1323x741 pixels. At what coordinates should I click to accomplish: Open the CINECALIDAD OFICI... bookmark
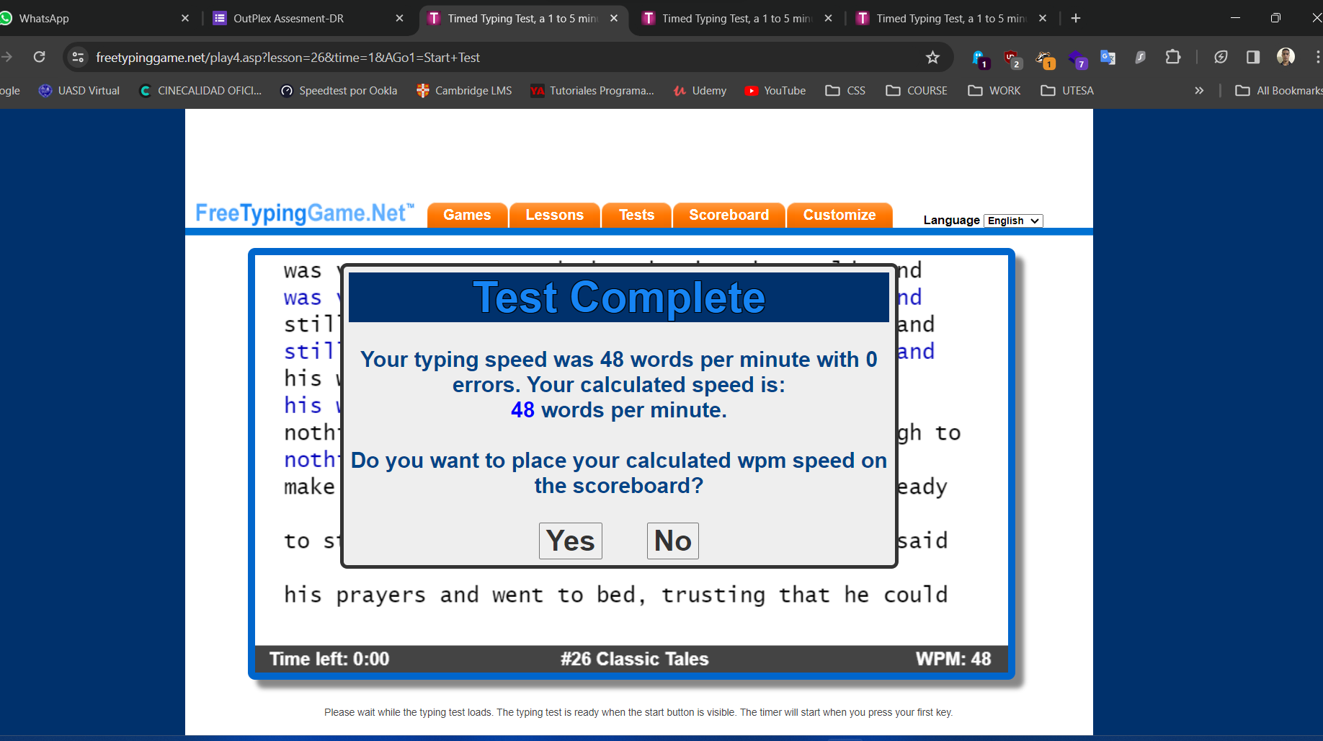200,91
